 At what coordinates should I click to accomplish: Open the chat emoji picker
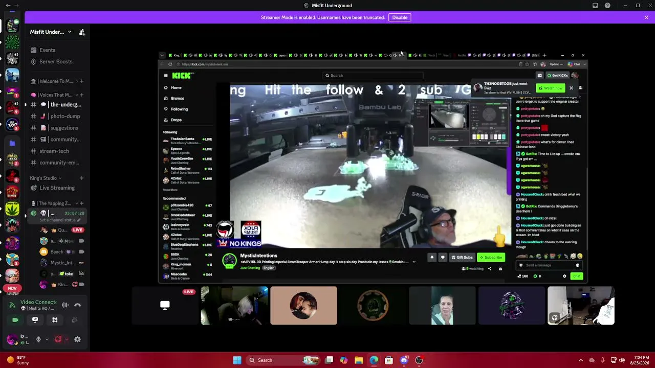coord(578,265)
